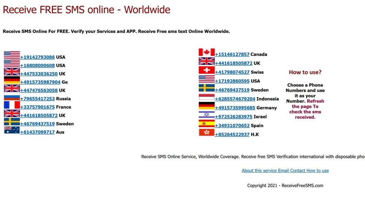Click the Canada country label
The height and width of the screenshot is (205, 365).
click(259, 54)
